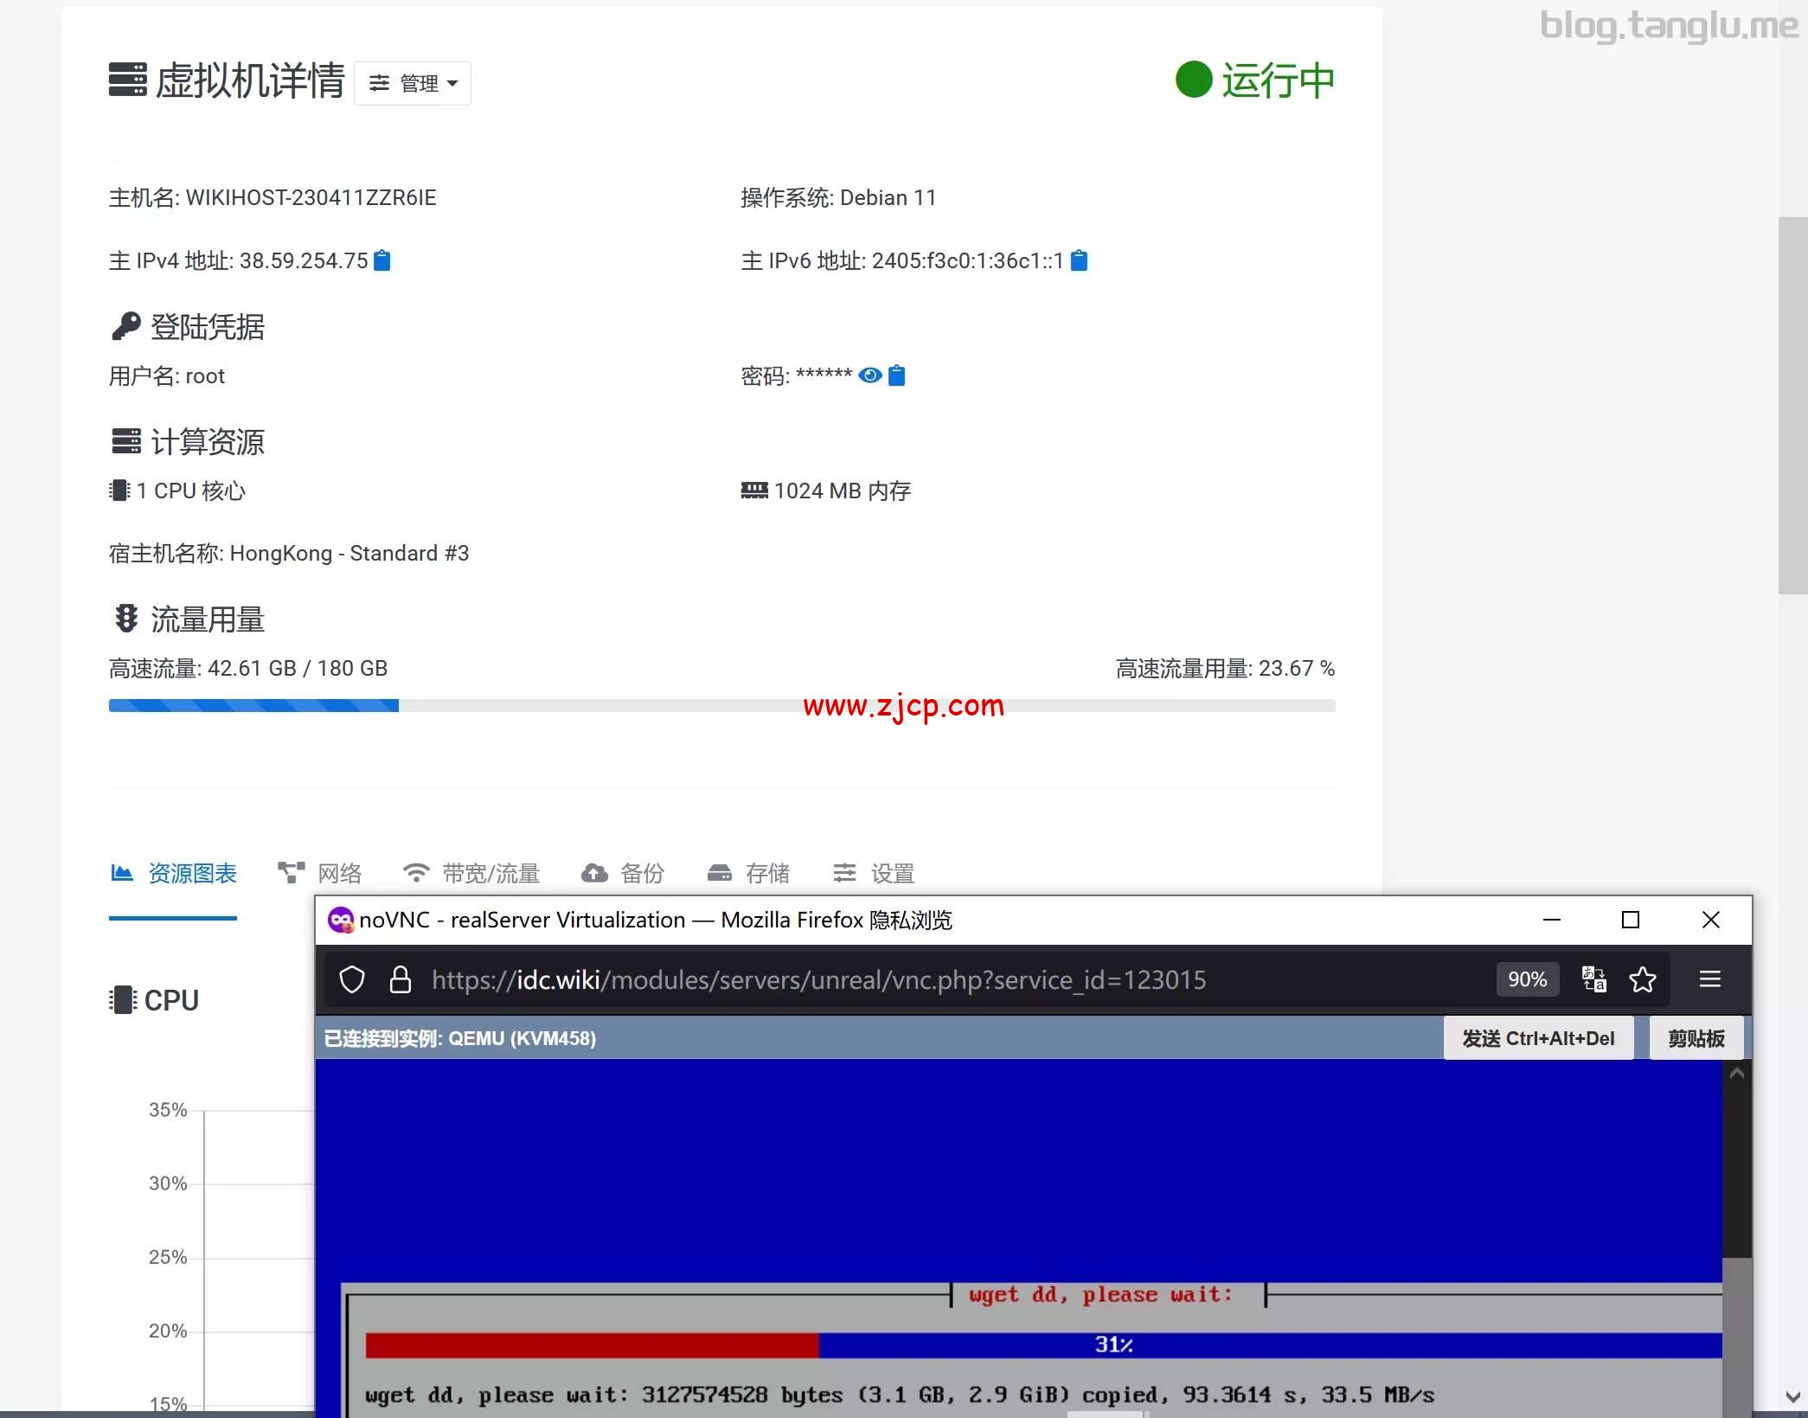Switch to the 备份 tab

(623, 873)
